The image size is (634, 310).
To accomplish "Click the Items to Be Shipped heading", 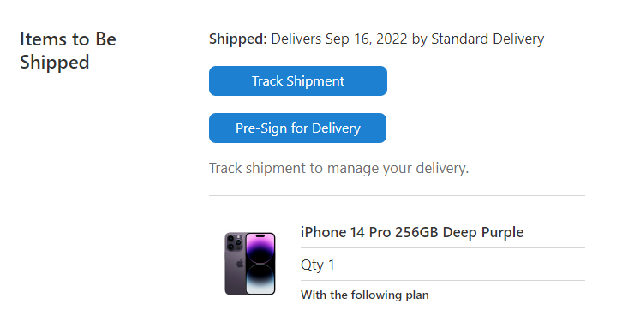I will (x=68, y=51).
